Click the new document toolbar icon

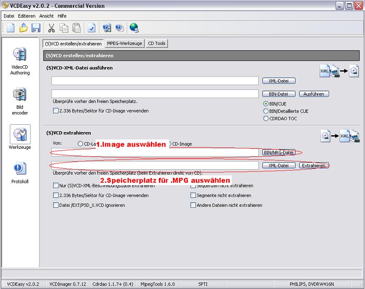(x=11, y=28)
